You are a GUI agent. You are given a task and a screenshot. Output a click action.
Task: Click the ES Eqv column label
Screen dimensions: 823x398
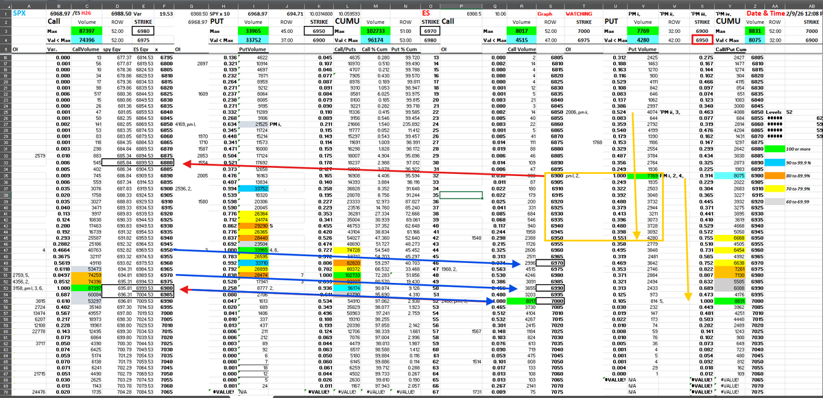pos(141,49)
